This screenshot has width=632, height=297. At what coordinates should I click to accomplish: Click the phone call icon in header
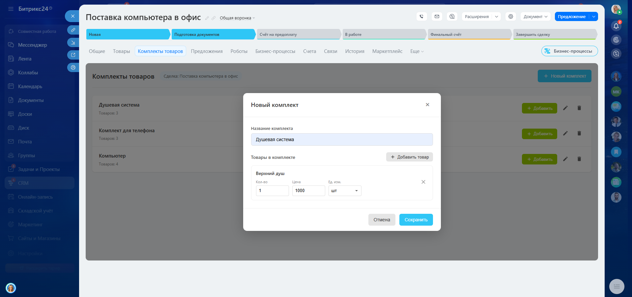(x=421, y=16)
